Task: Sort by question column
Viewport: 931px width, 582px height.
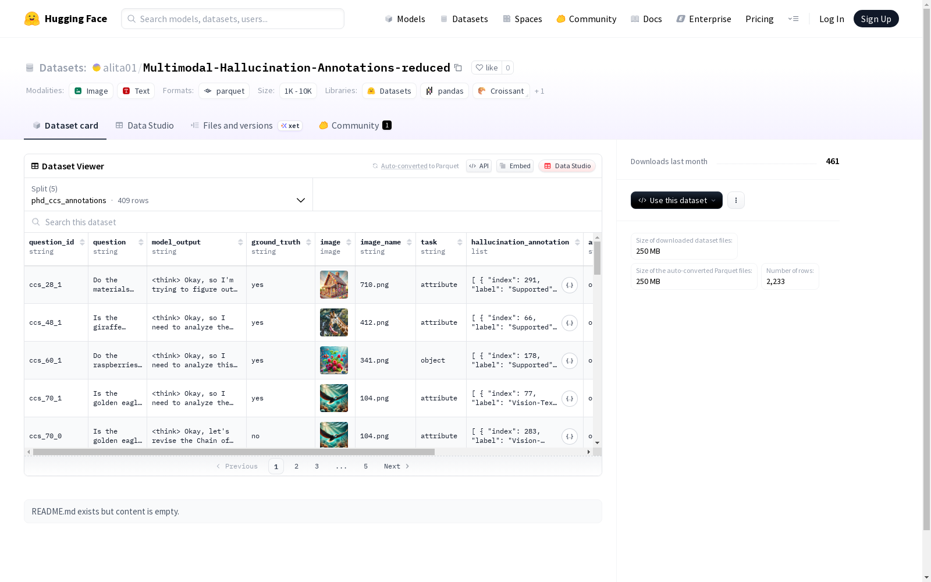Action: point(141,242)
